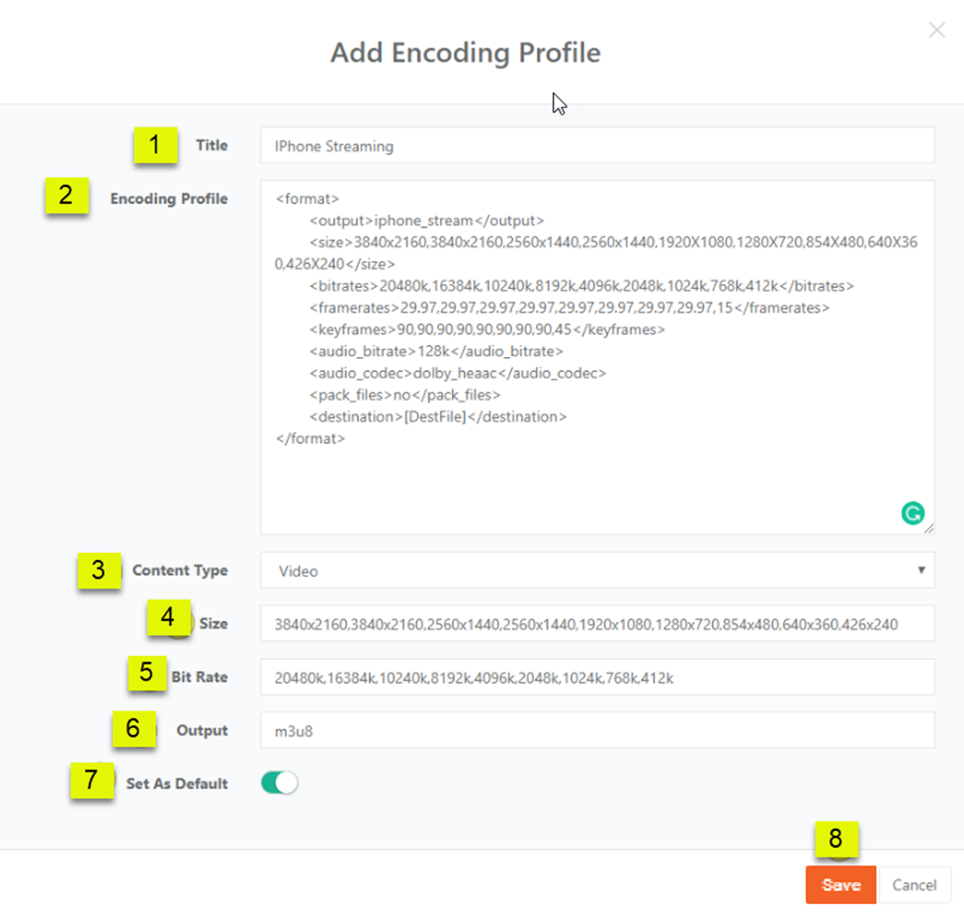964x916 pixels.
Task: Click the yellow number 5 marker
Action: click(146, 674)
